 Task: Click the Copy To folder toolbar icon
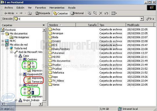point(95,13)
